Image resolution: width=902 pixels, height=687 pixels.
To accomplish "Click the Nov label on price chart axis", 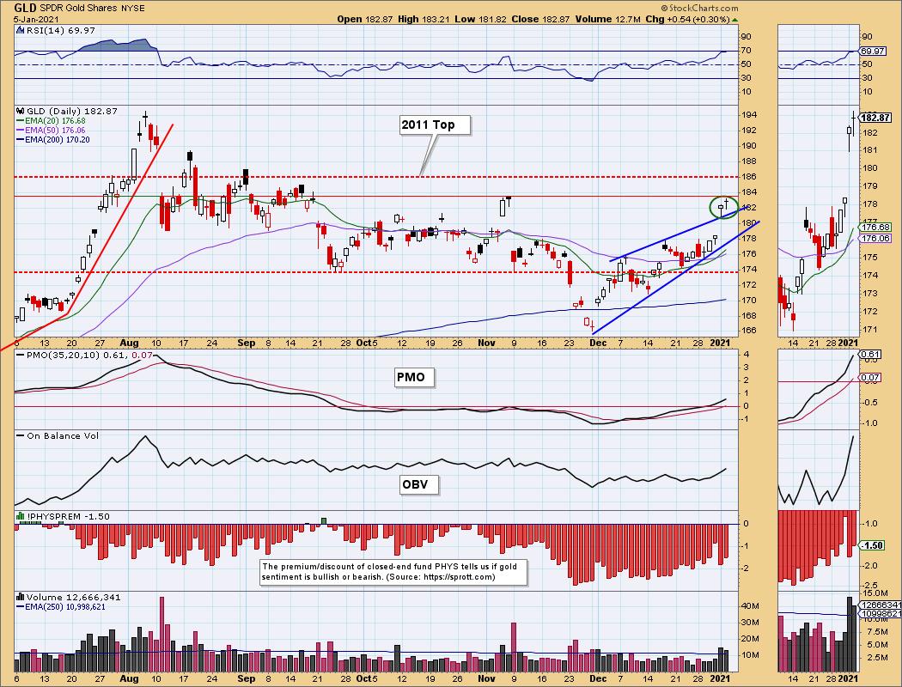I will (486, 343).
